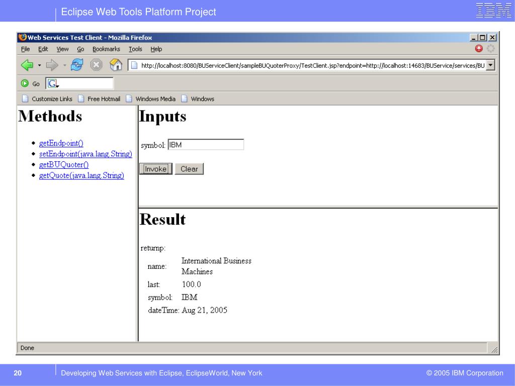Image resolution: width=515 pixels, height=386 pixels.
Task: Open the Forward history dropdown arrow
Action: click(64, 65)
